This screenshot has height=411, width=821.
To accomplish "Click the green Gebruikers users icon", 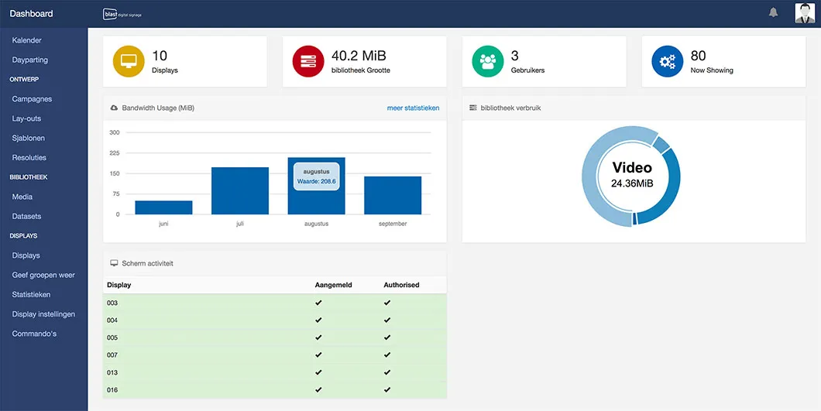I will [x=488, y=62].
